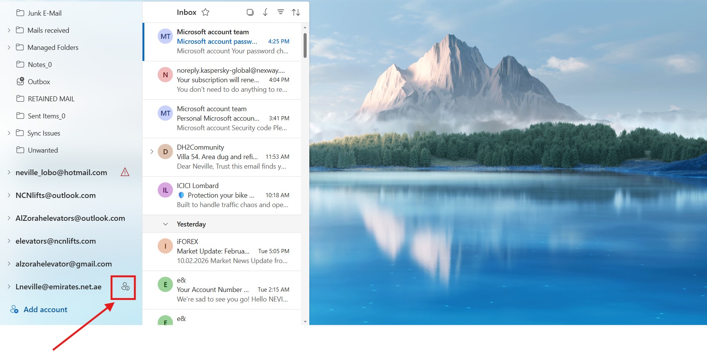
Task: Open the Unwanted folder
Action: (x=42, y=150)
